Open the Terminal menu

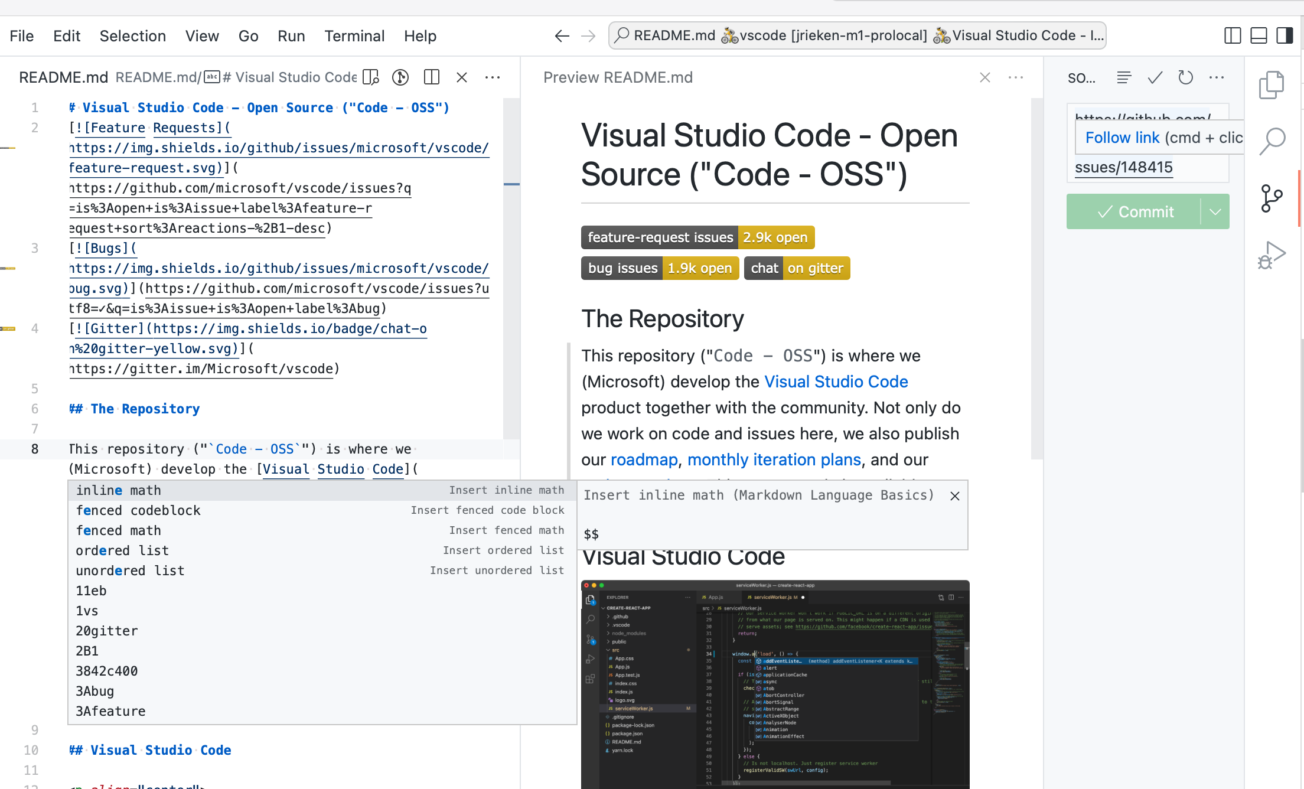click(x=354, y=36)
